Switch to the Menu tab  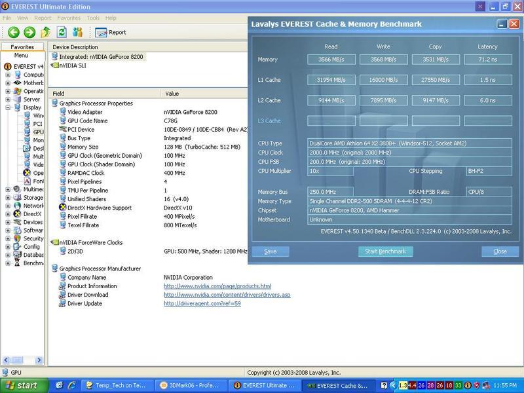coord(21,56)
